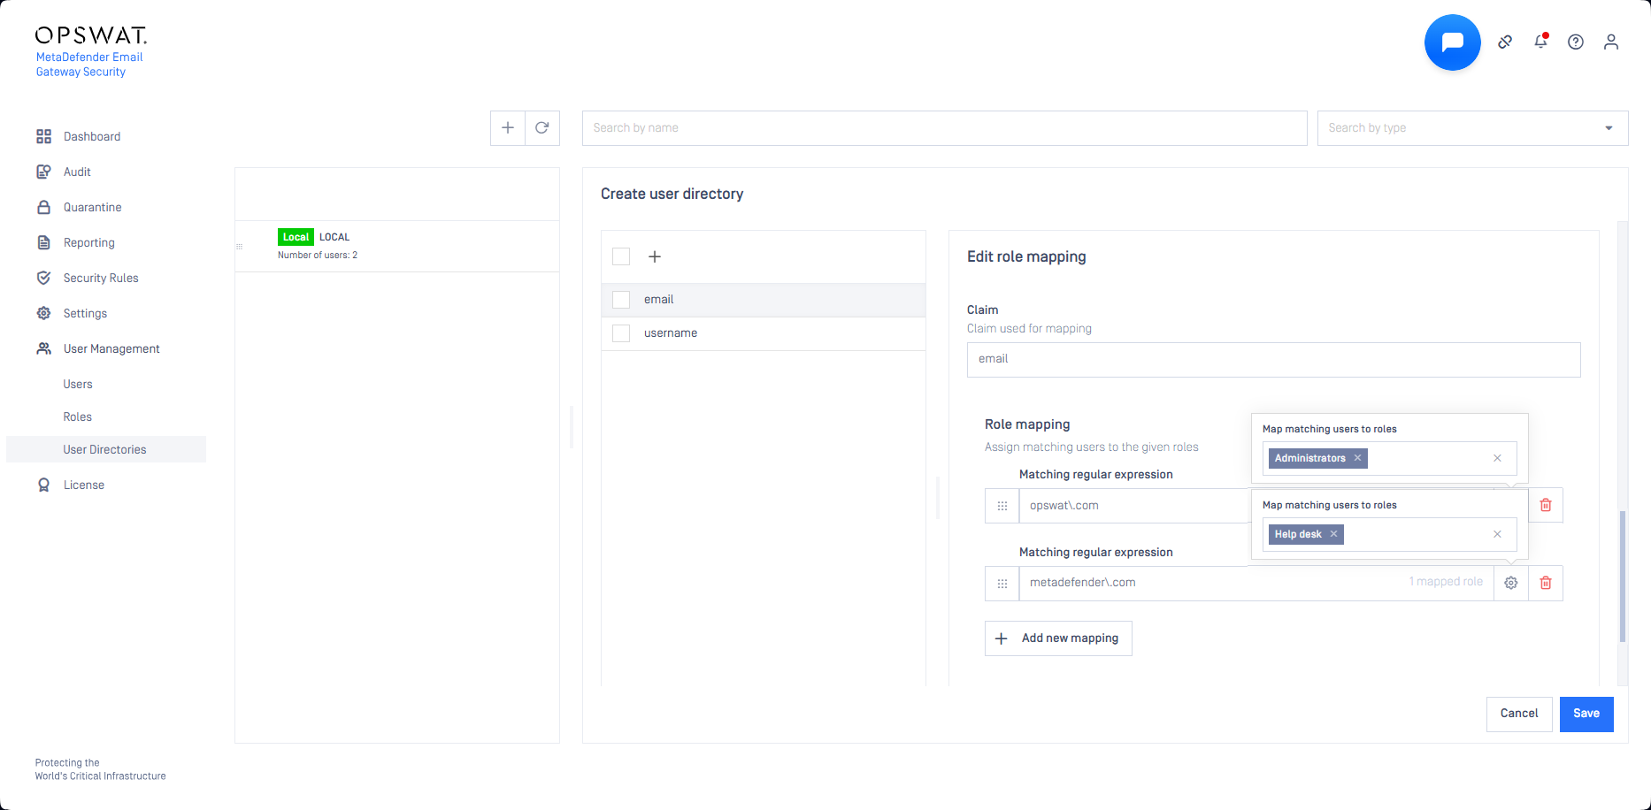Image resolution: width=1651 pixels, height=810 pixels.
Task: Clear the Help desk role selector
Action: [x=1497, y=534]
